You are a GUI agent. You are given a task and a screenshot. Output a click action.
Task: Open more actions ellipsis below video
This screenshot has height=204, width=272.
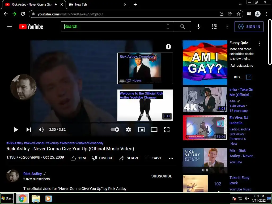click(x=171, y=158)
